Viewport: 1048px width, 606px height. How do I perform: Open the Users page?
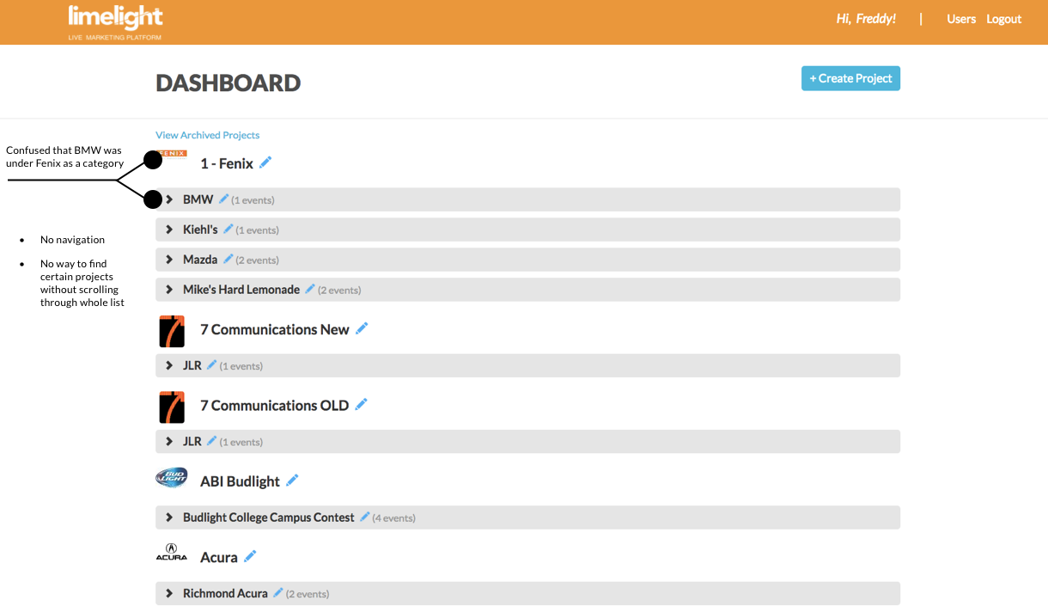pyautogui.click(x=961, y=19)
